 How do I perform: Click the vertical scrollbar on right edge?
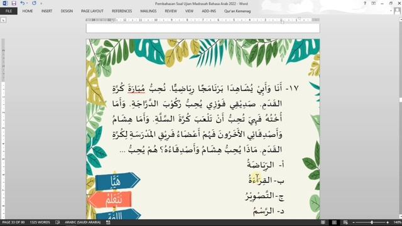[x=400, y=118]
